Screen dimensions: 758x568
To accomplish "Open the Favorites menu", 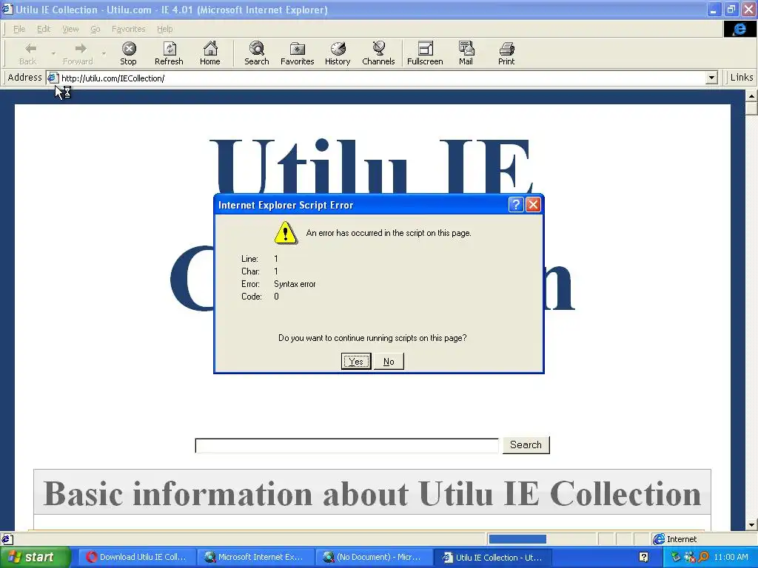I will click(x=128, y=29).
